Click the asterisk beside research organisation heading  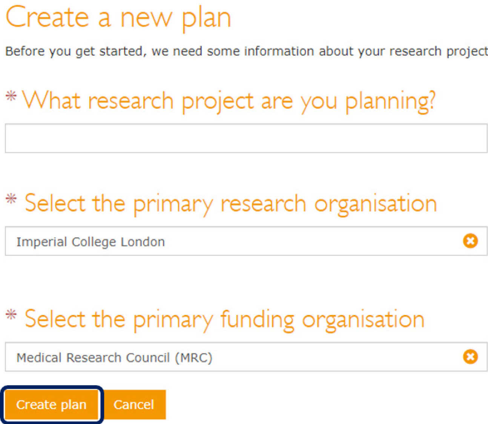click(11, 198)
